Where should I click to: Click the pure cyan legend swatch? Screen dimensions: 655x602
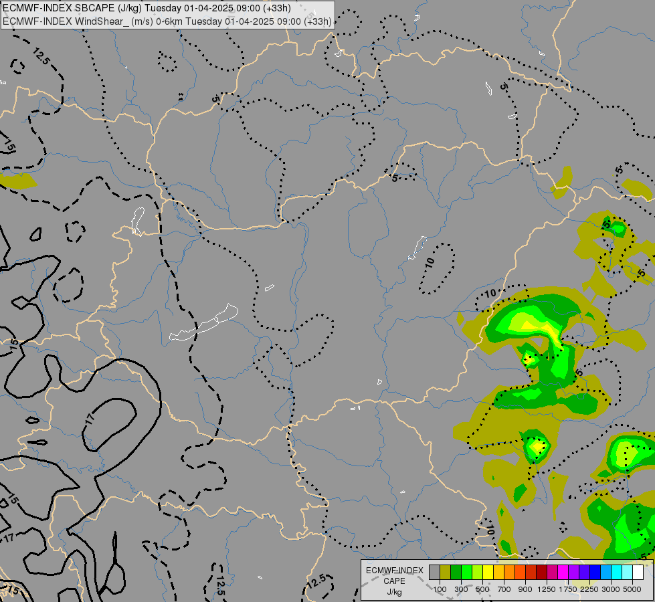point(617,573)
